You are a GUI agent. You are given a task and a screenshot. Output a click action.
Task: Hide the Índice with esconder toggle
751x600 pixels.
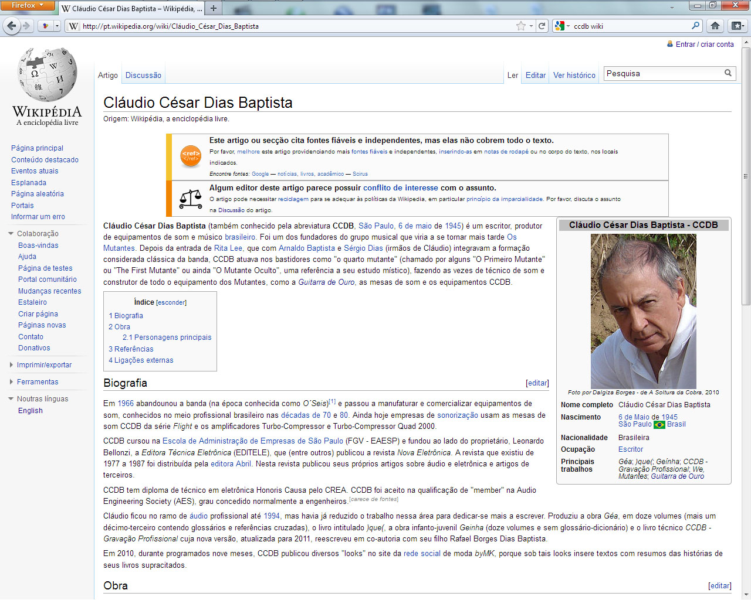[x=171, y=302]
